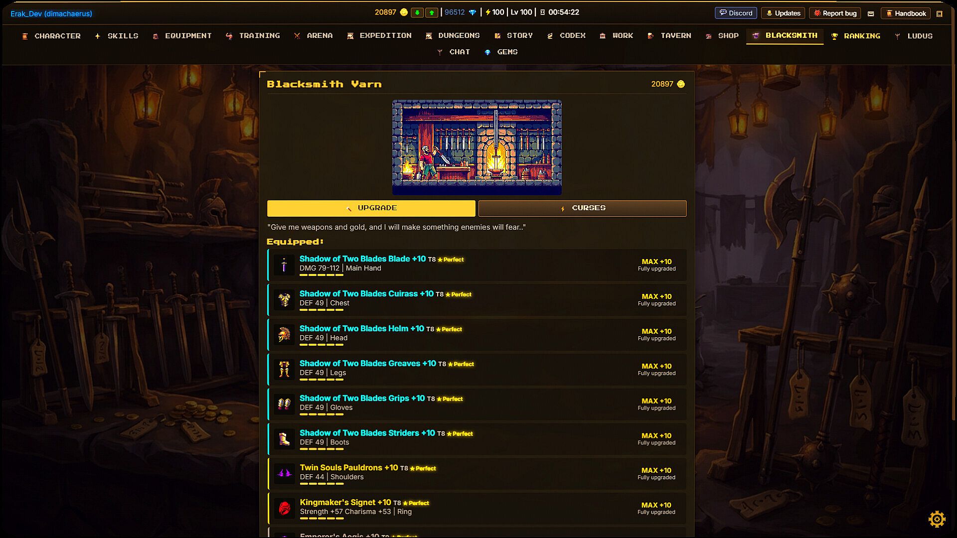Click the Blade upgrade progress bar
This screenshot has height=538, width=957.
[321, 275]
